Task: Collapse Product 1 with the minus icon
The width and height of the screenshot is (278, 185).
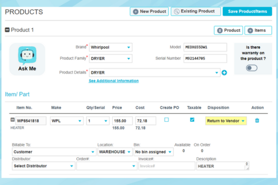Action: click(7, 30)
